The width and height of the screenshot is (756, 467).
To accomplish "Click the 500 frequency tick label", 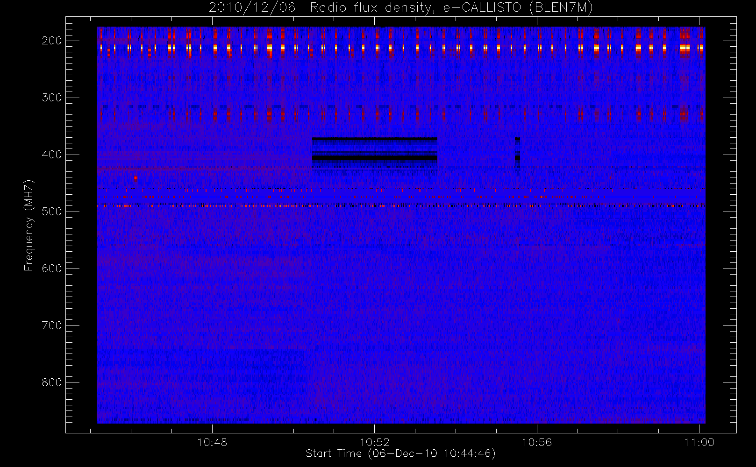I will [52, 212].
